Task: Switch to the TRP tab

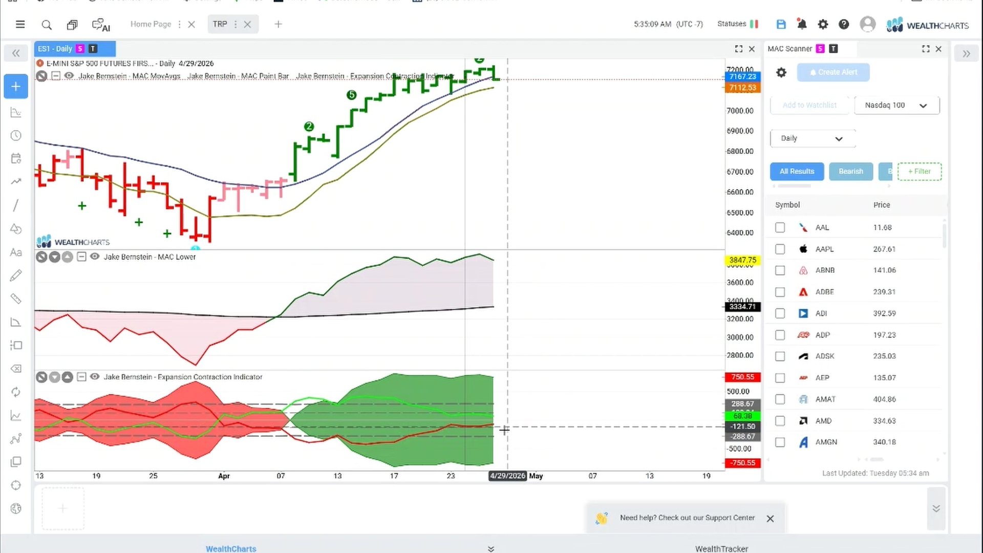Action: coord(220,24)
